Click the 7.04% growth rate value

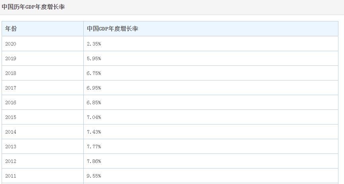coord(94,117)
